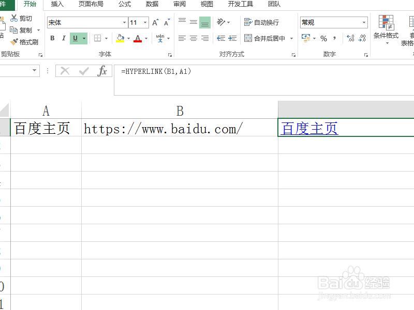Toggle Bold formatting

(x=52, y=38)
